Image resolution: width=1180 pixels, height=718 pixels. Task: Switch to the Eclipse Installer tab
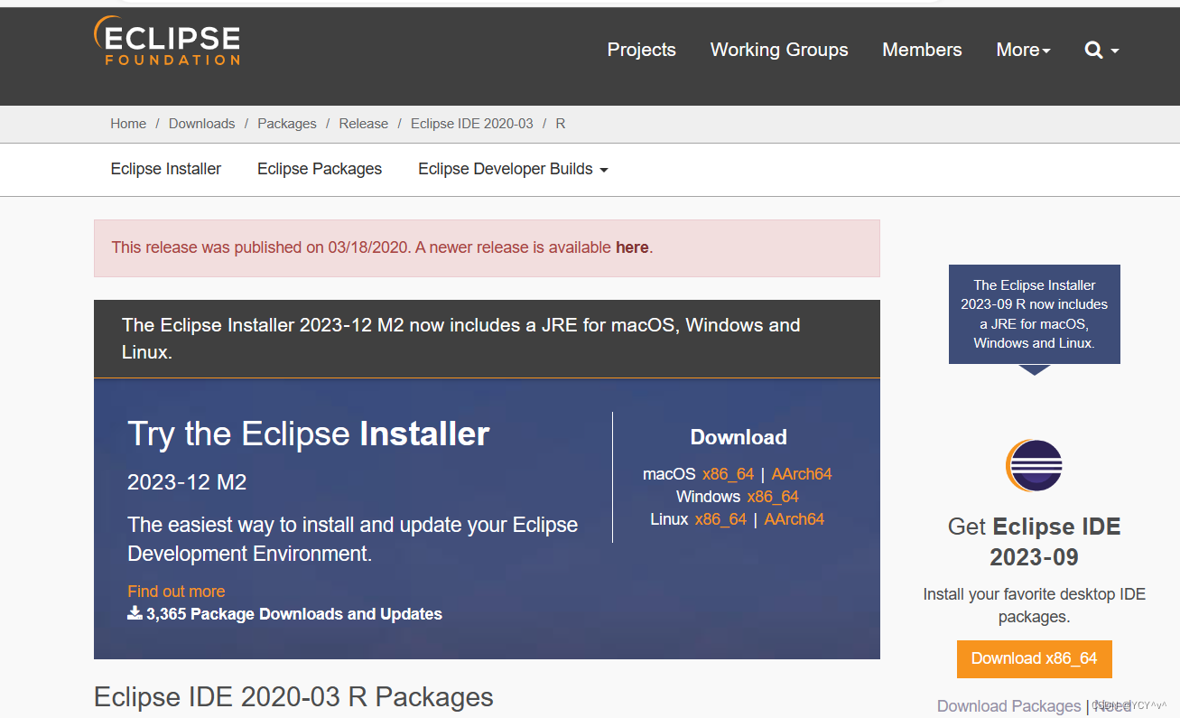(x=165, y=169)
